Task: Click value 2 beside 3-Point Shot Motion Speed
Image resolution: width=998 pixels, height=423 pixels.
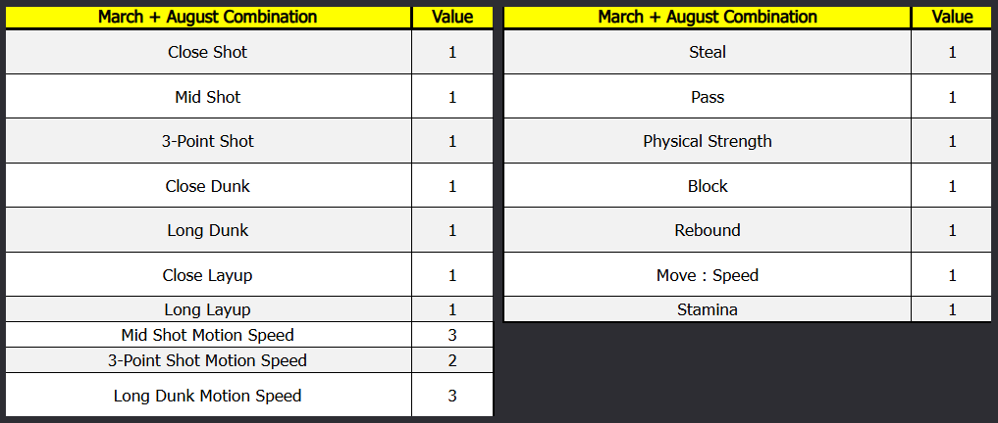Action: (x=452, y=360)
